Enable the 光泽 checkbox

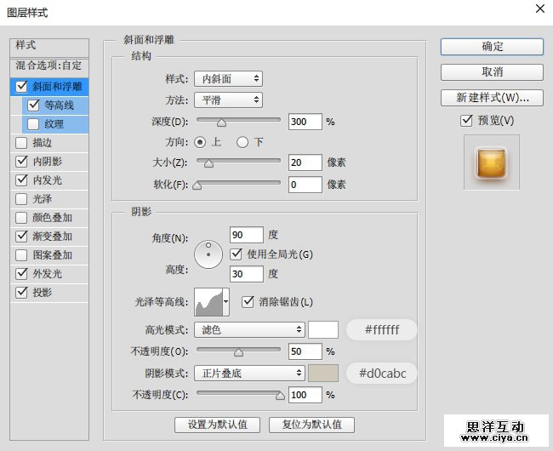pyautogui.click(x=21, y=198)
